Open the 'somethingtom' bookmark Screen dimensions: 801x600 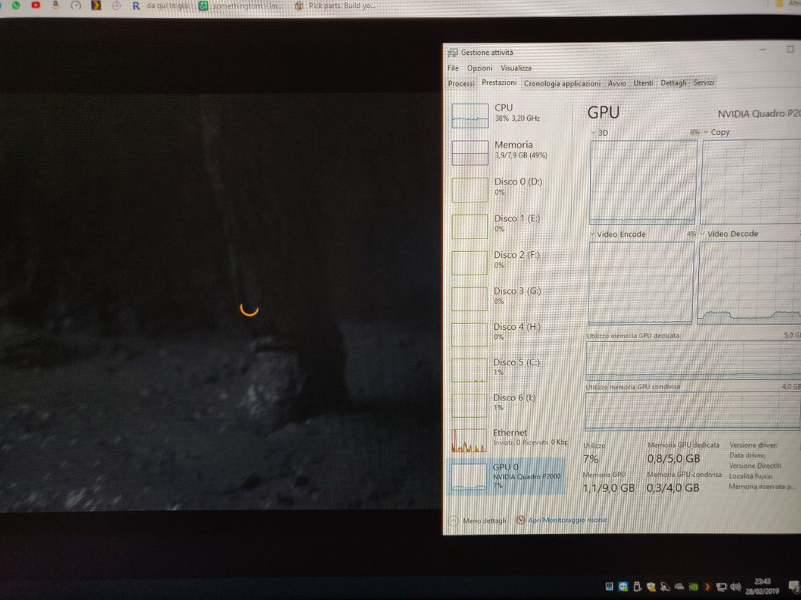tap(241, 7)
